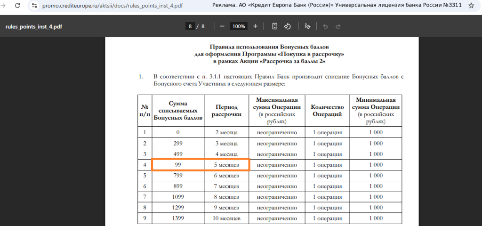Open site information icon in address bar
Image resolution: width=482 pixels, height=226 pixels.
pyautogui.click(x=34, y=5)
